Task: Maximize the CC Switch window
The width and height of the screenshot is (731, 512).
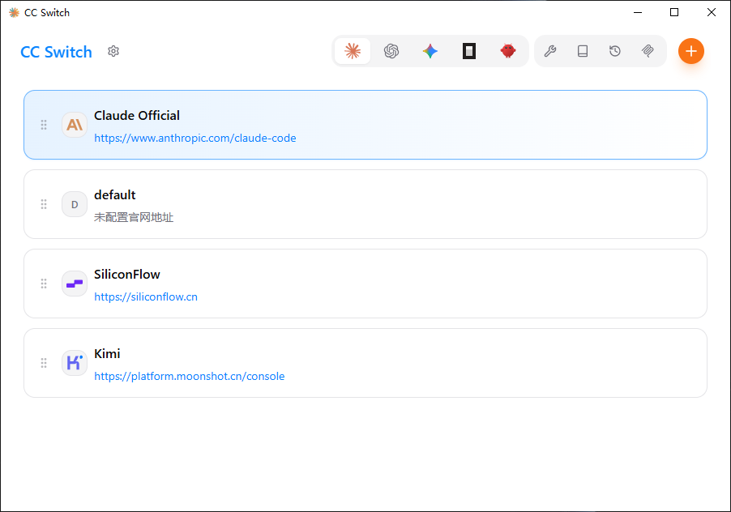Action: [674, 12]
